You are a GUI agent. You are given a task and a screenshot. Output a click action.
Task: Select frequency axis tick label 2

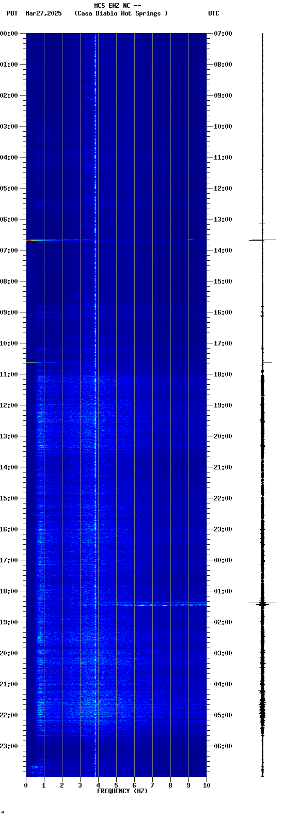tap(62, 785)
